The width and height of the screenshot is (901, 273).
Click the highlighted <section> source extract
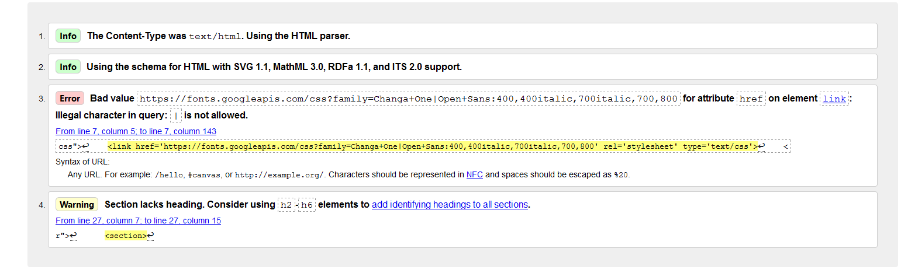point(126,236)
